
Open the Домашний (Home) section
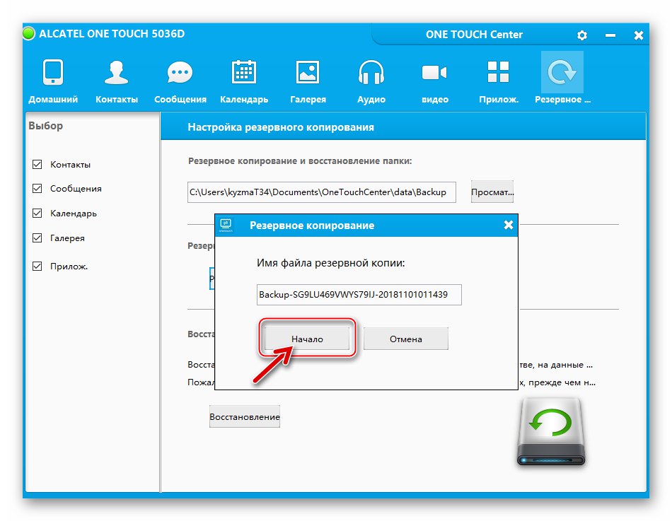pos(53,81)
